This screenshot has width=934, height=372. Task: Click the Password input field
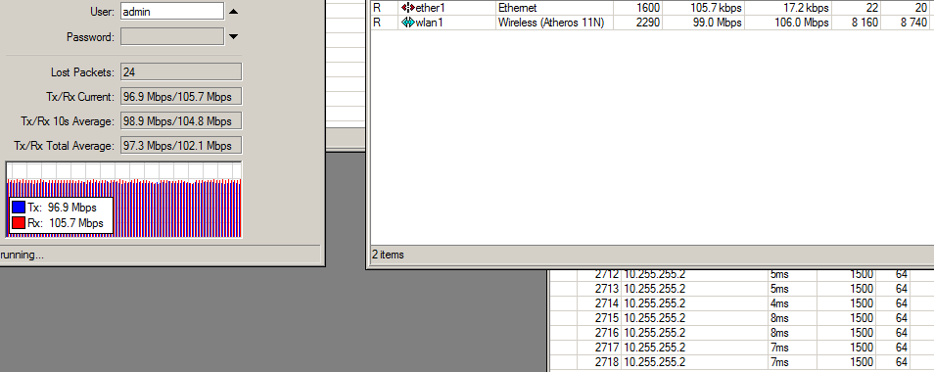[x=172, y=37]
